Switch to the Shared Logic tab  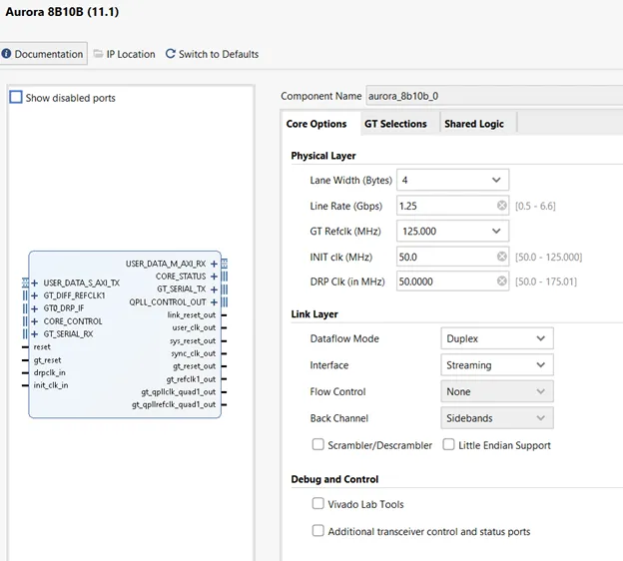pos(474,124)
